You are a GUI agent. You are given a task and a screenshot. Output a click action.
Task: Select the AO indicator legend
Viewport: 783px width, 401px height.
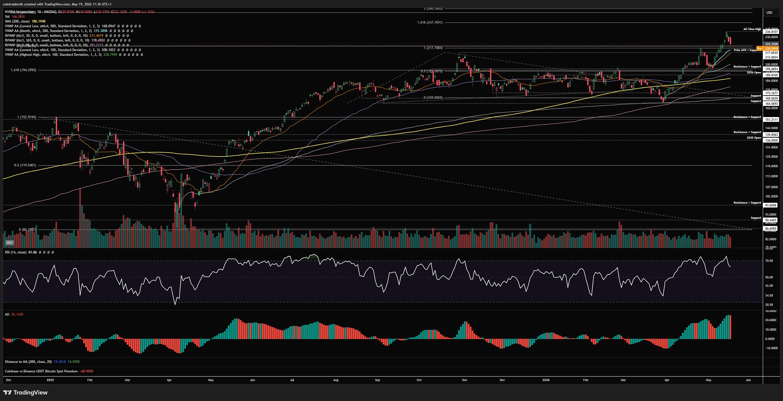point(14,314)
